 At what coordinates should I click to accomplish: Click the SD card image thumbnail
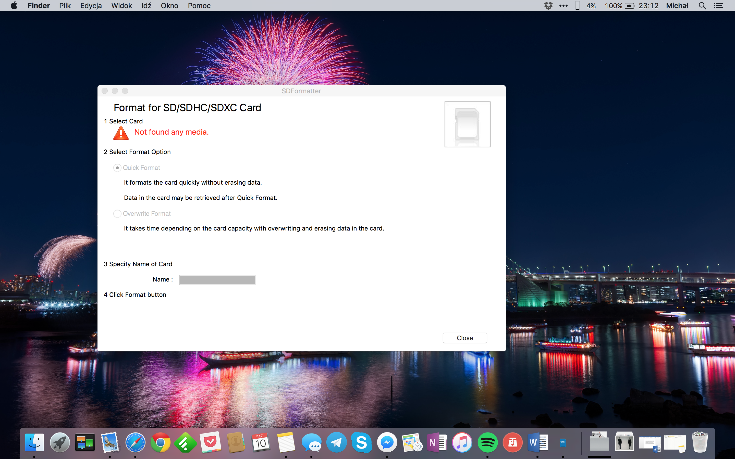click(x=467, y=124)
